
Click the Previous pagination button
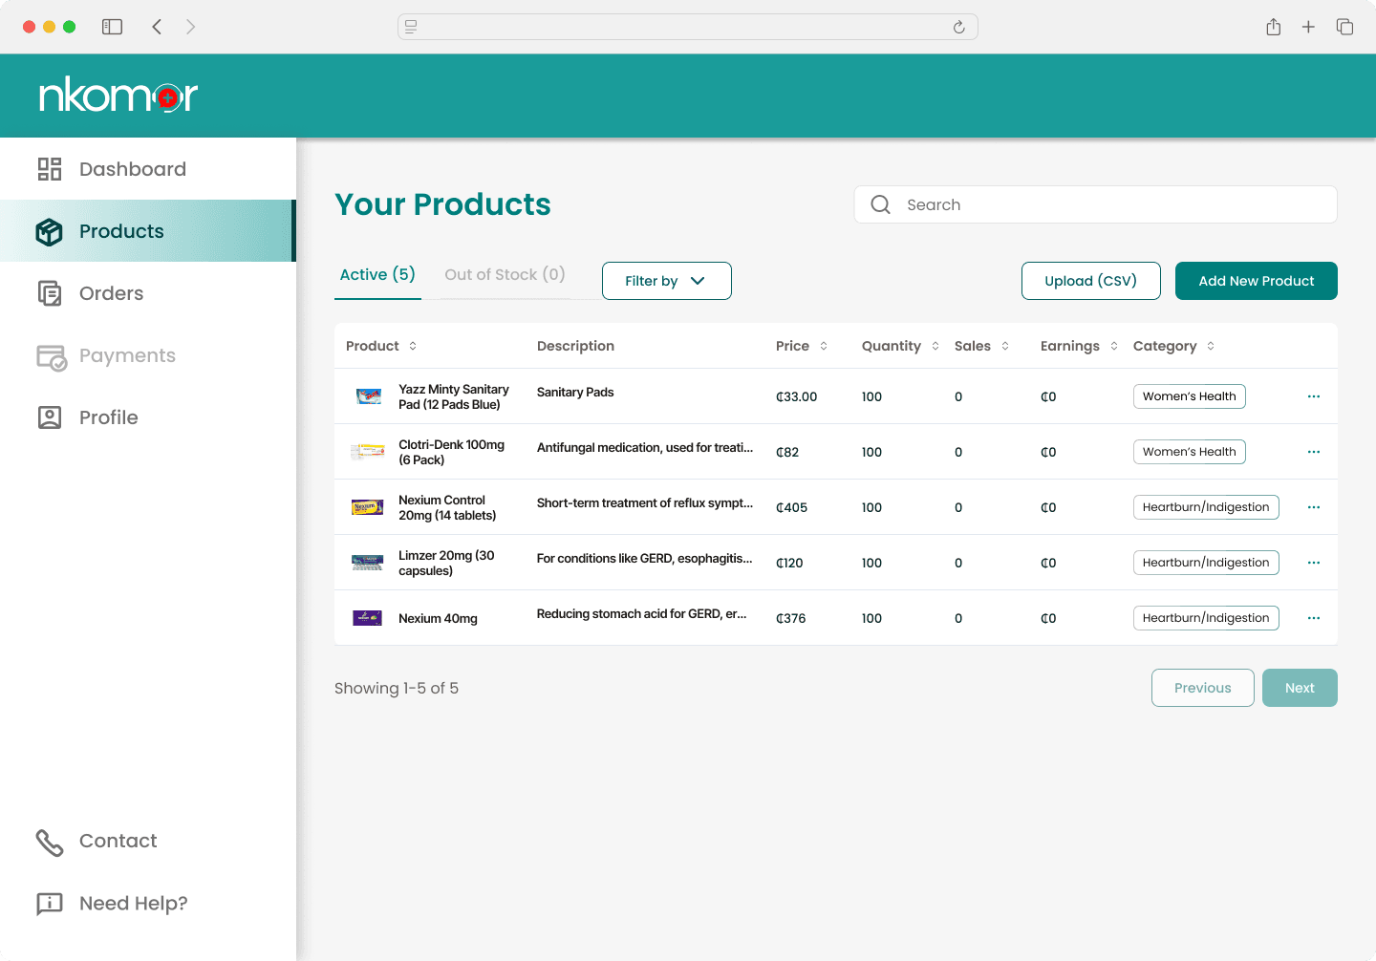tap(1203, 688)
